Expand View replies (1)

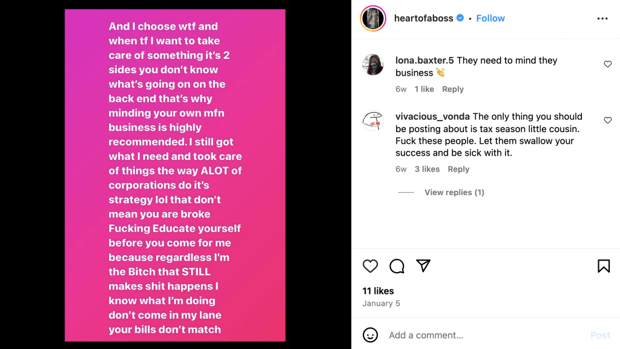click(454, 193)
